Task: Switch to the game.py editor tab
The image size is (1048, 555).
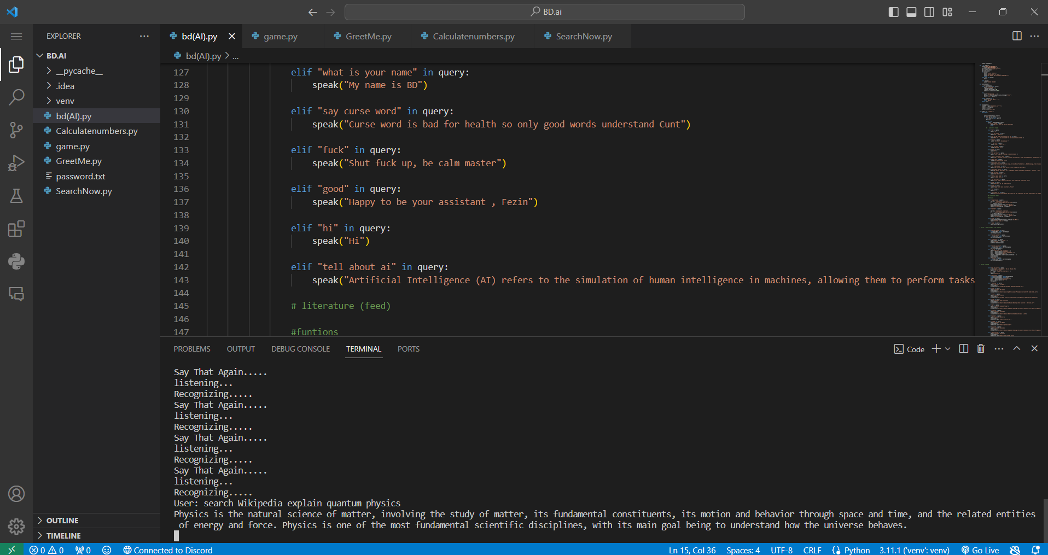Action: 281,37
